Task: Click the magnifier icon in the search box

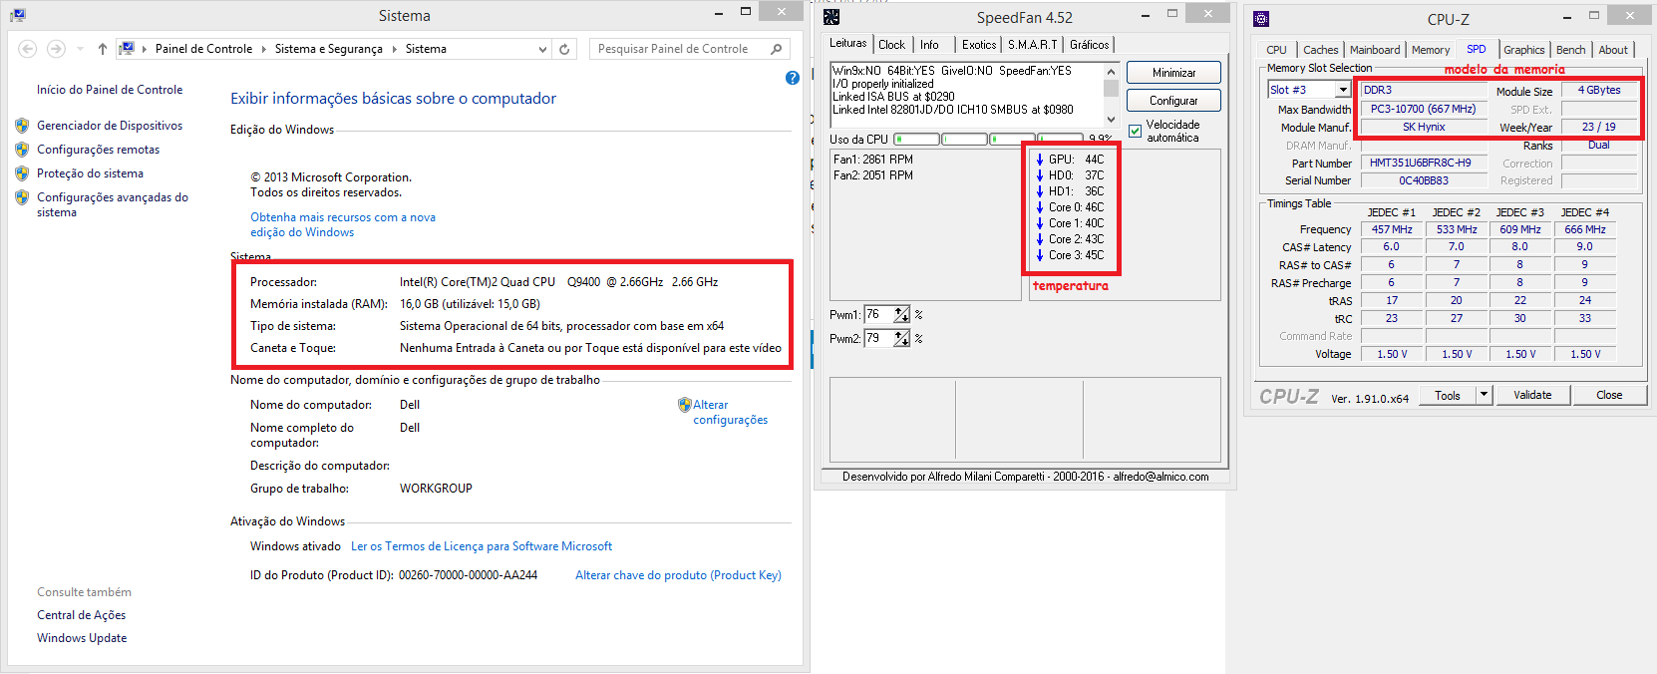Action: [777, 49]
